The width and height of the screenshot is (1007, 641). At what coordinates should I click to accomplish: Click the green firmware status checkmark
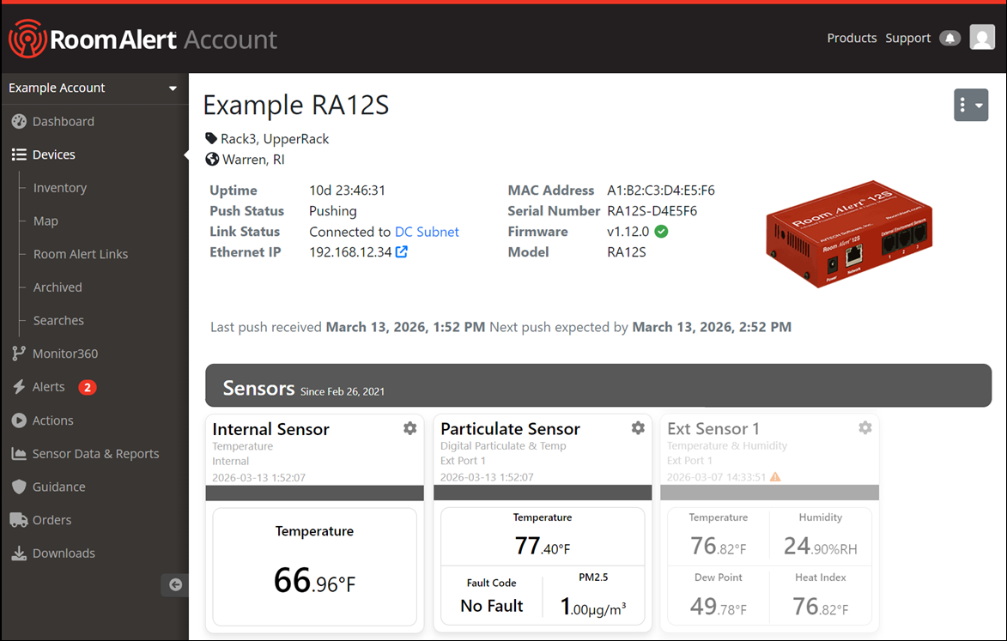click(x=661, y=232)
